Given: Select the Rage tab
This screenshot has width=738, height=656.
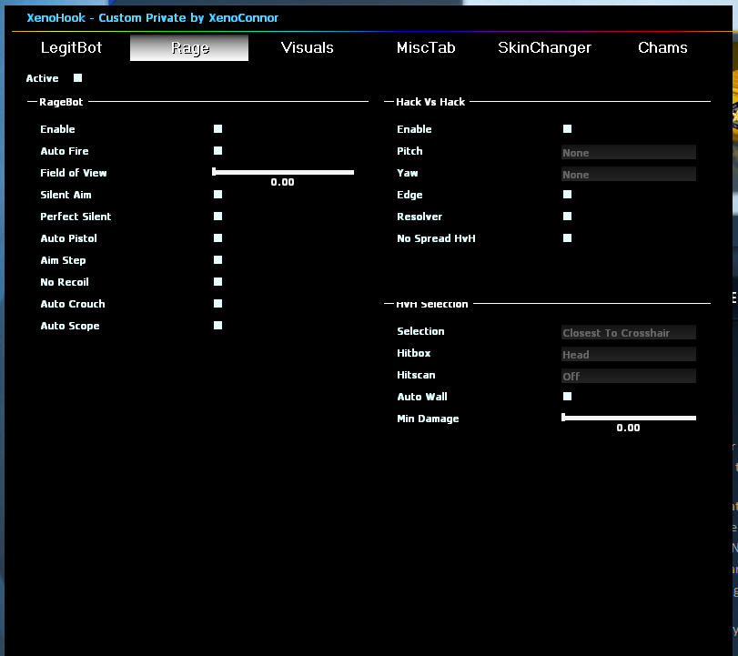Looking at the screenshot, I should 189,47.
